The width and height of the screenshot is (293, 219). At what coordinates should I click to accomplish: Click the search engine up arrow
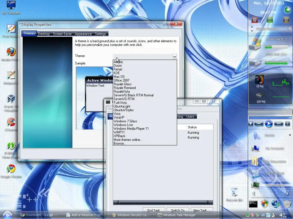252,27
